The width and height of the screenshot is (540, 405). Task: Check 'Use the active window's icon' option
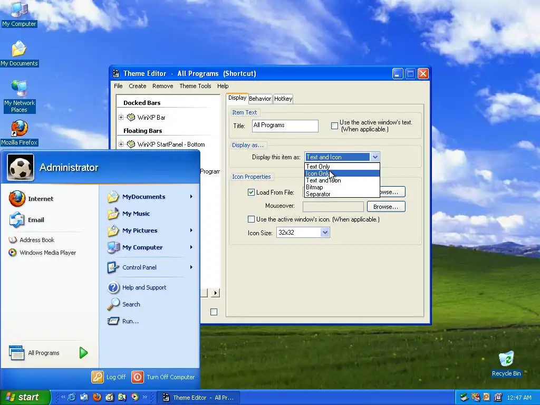[251, 219]
